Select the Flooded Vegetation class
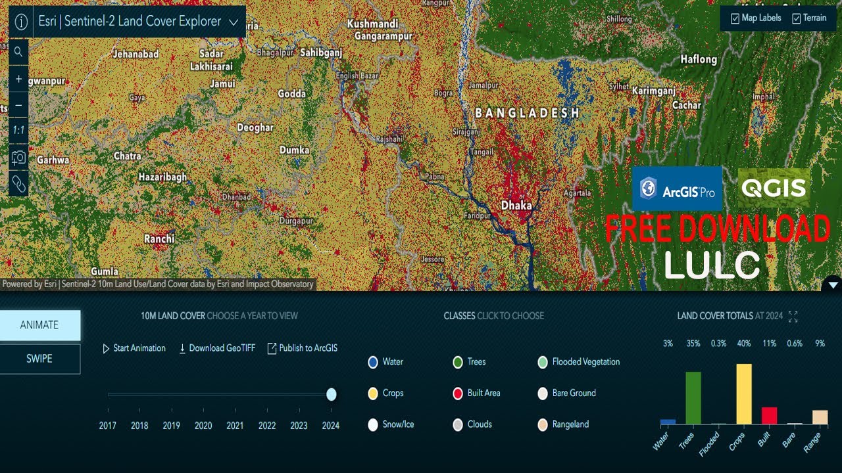 579,362
